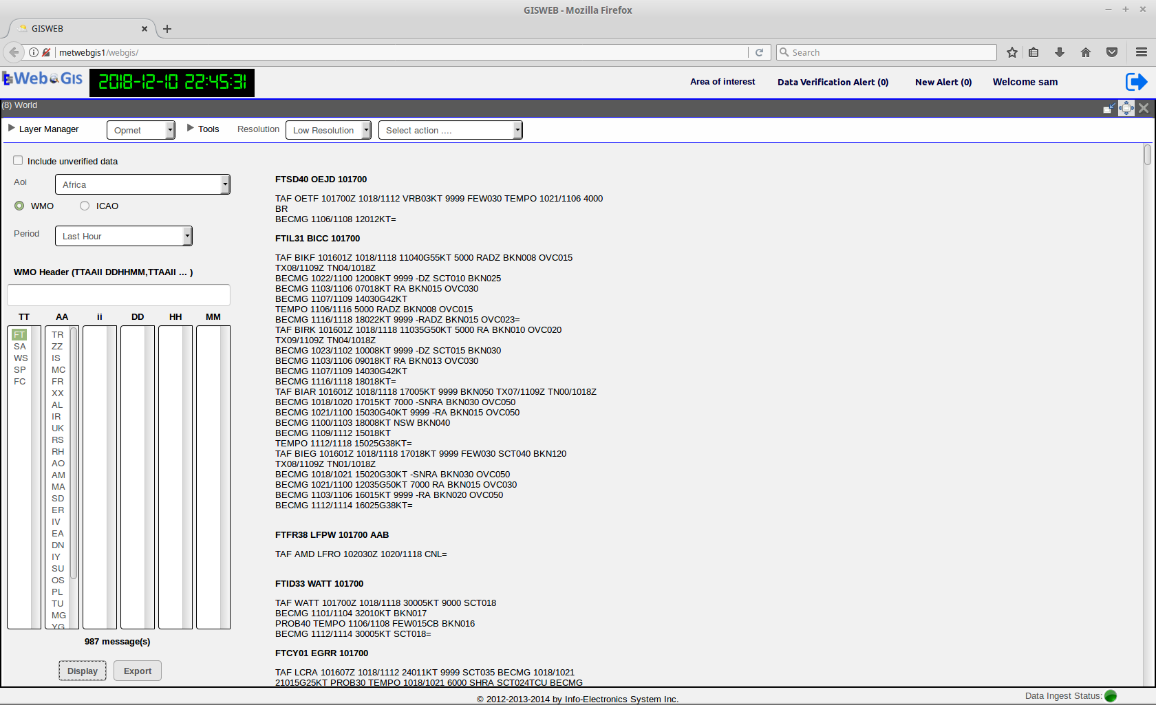Select TR in the AA list
Viewport: 1156px width, 705px height.
57,334
